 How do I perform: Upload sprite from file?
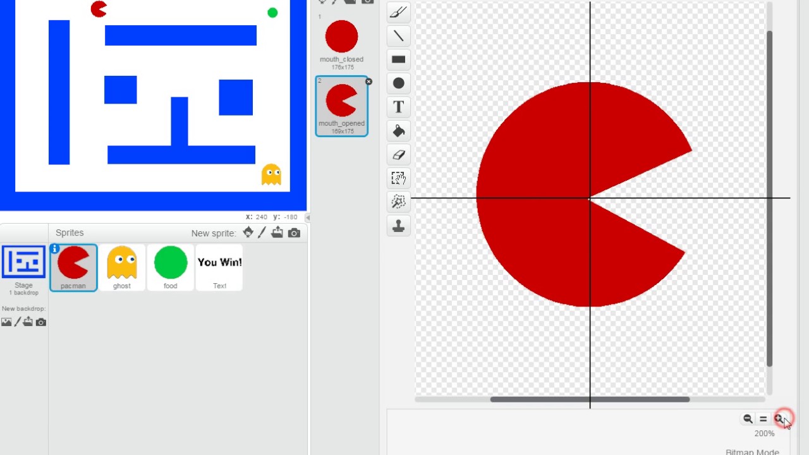[277, 233]
